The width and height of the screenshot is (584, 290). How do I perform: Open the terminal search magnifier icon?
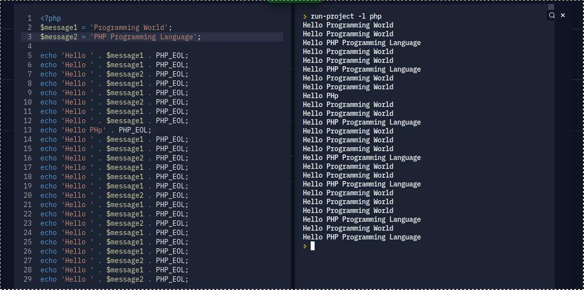552,15
